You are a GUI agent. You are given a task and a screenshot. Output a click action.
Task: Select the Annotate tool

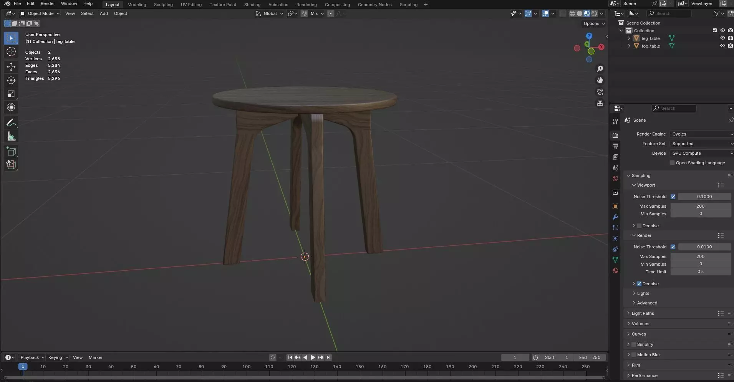pos(11,122)
